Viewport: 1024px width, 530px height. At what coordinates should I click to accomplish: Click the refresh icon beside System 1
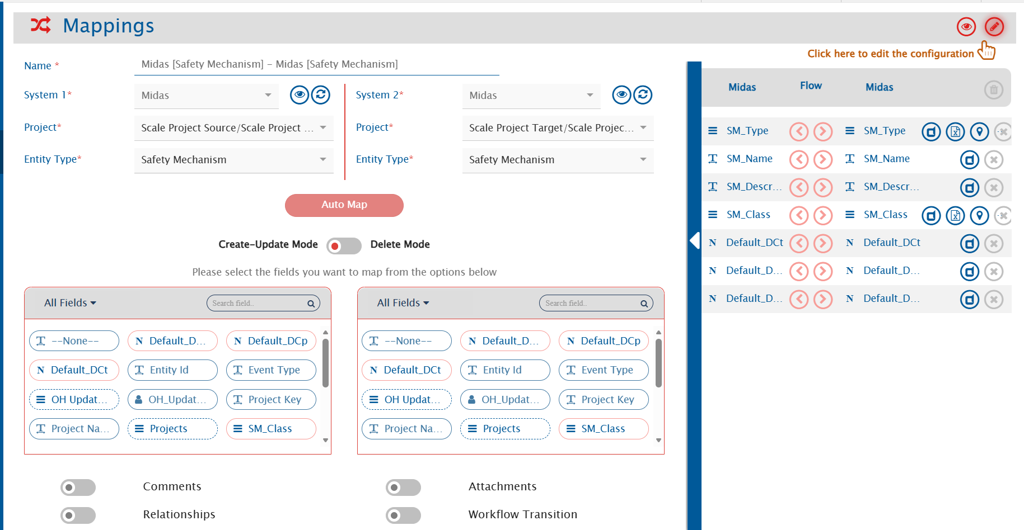coord(321,95)
